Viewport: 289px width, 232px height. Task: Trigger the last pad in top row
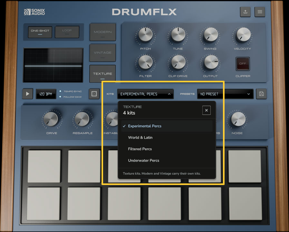tap(245, 166)
